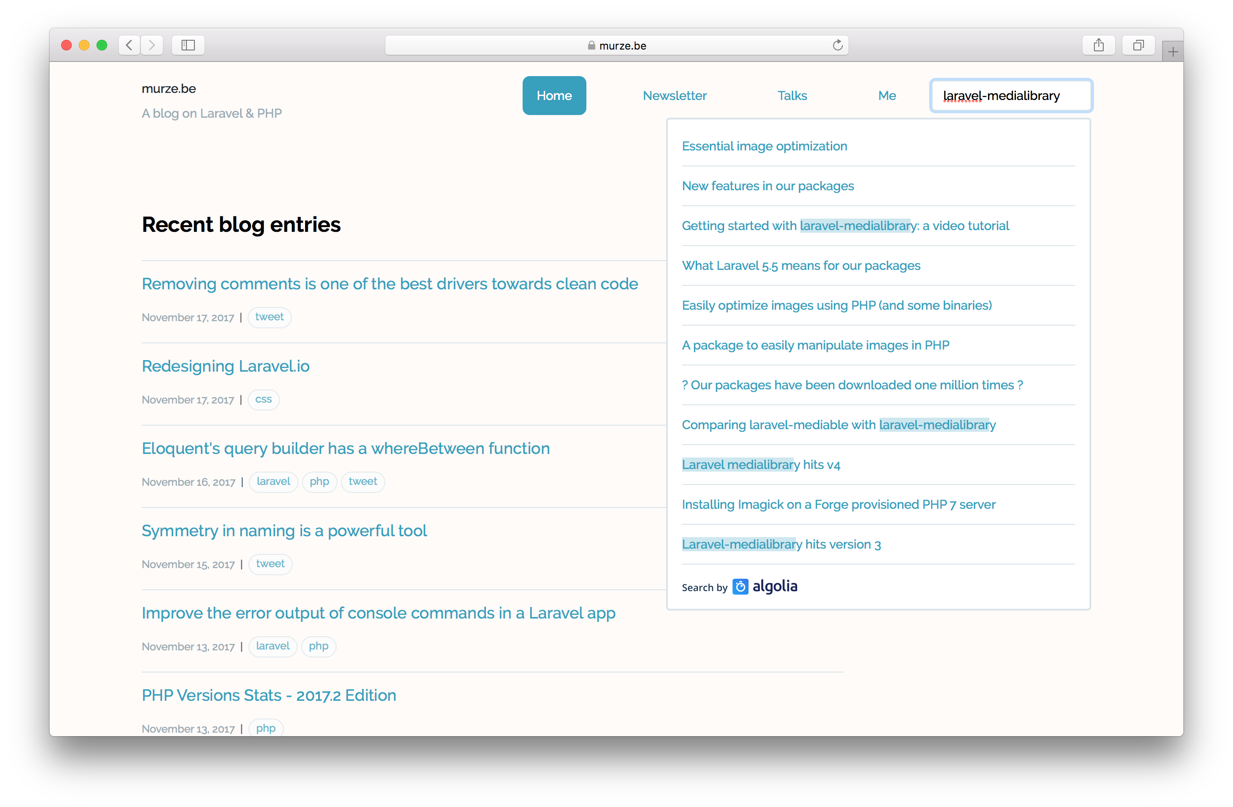Open 'Easily optimize images using PHP' result
This screenshot has height=807, width=1233.
[837, 305]
